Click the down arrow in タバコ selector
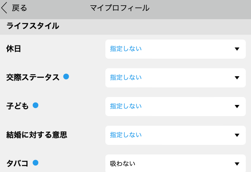 tap(237, 164)
